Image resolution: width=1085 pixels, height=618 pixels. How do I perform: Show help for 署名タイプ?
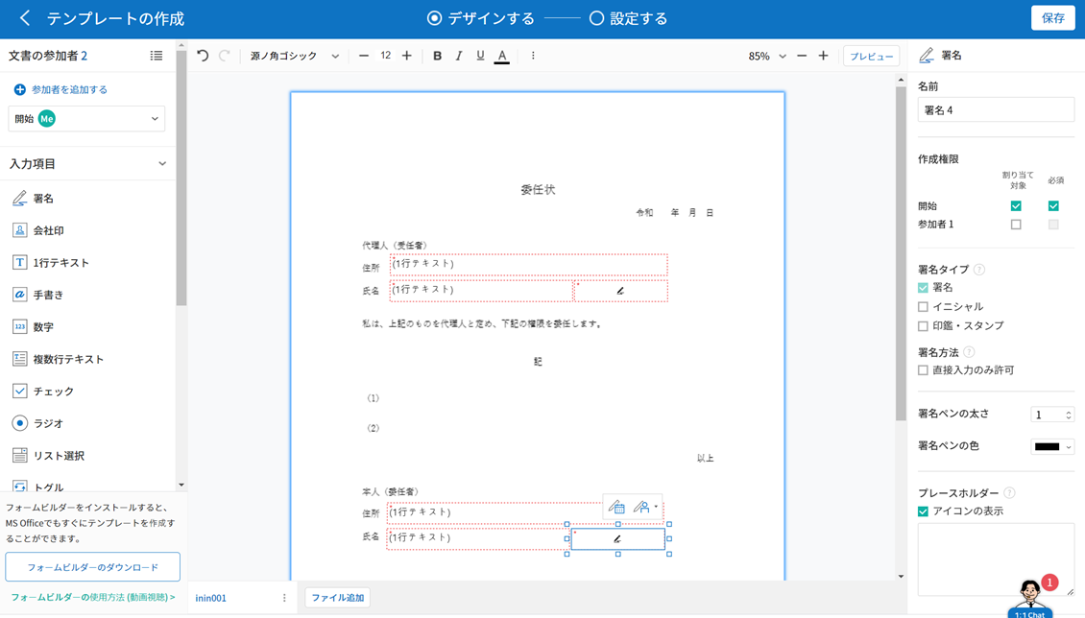(979, 270)
